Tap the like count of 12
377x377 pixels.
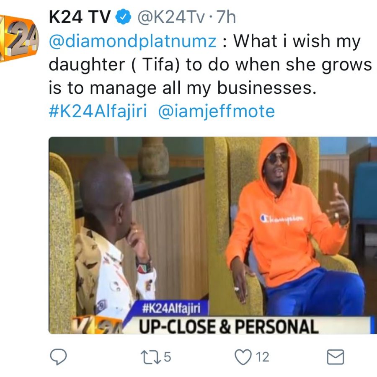pos(262,357)
